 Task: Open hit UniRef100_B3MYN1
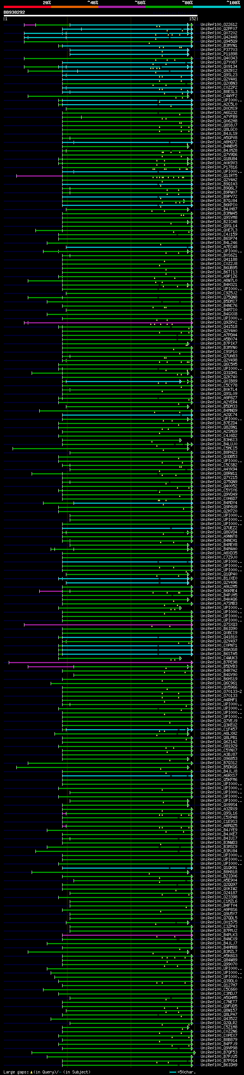pyautogui.click(x=219, y=45)
